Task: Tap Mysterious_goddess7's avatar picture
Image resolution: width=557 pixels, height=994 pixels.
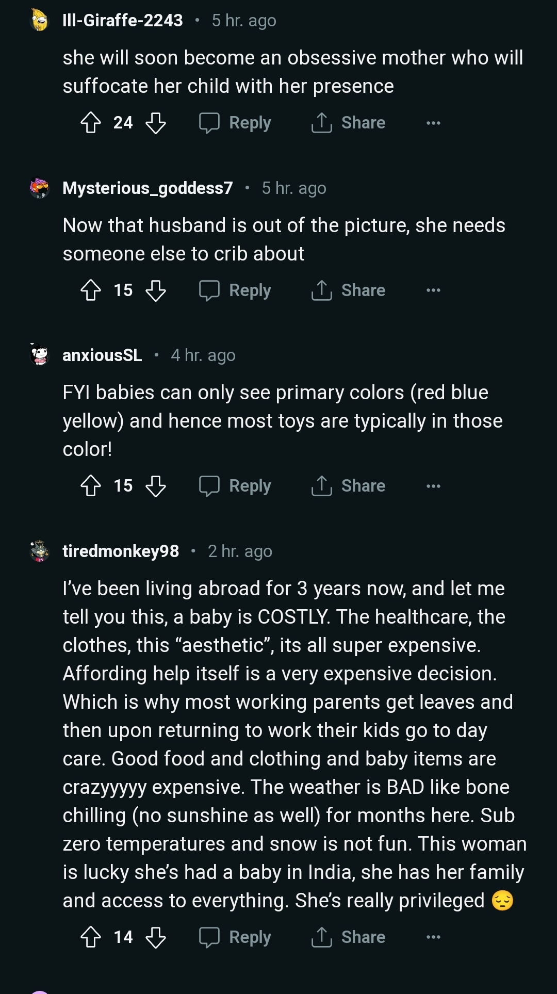Action: tap(40, 188)
